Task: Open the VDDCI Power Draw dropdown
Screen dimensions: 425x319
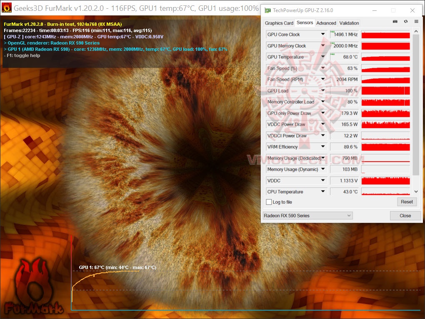Action: pyautogui.click(x=323, y=136)
